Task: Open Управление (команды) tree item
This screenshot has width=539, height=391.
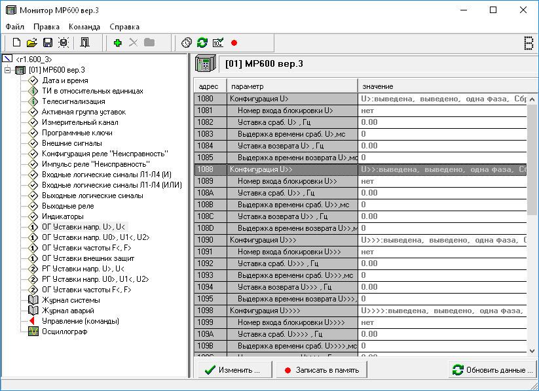Action: pyautogui.click(x=80, y=321)
